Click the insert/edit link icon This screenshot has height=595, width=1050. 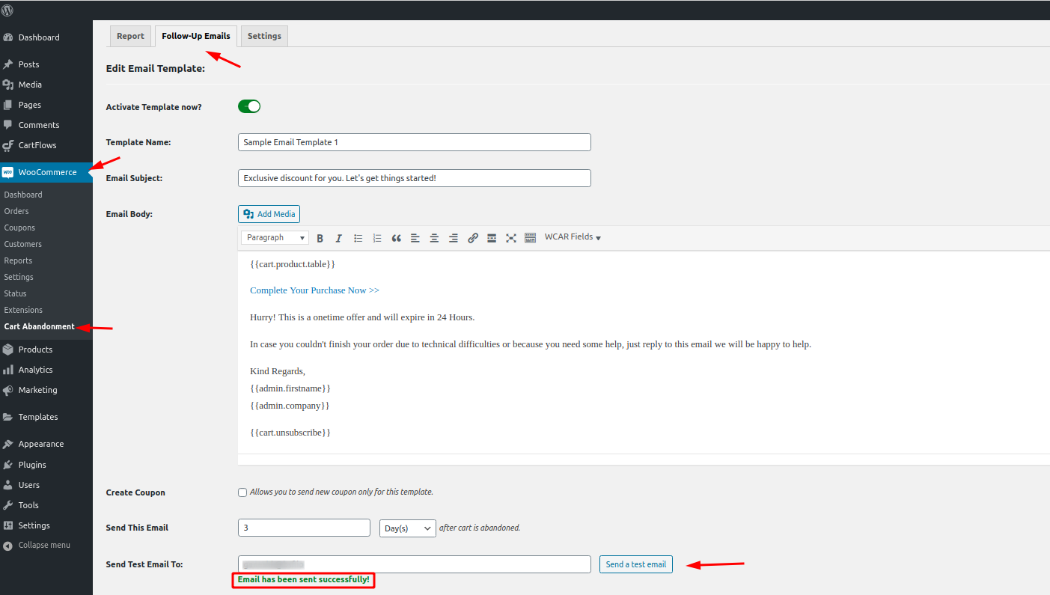coord(472,238)
